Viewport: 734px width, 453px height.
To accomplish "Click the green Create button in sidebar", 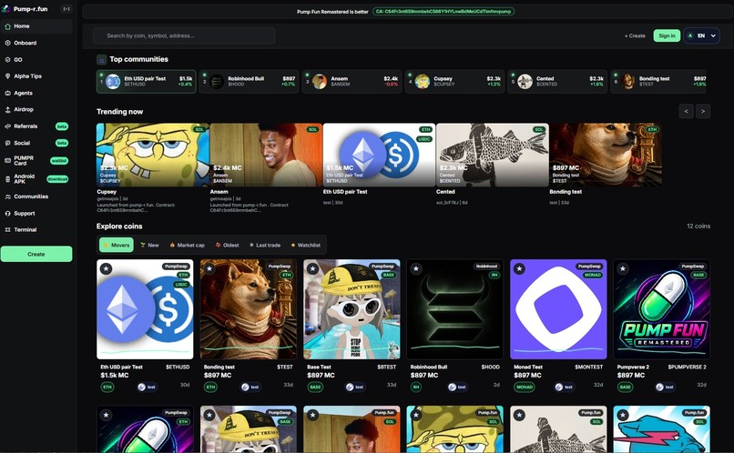I will 36,254.
